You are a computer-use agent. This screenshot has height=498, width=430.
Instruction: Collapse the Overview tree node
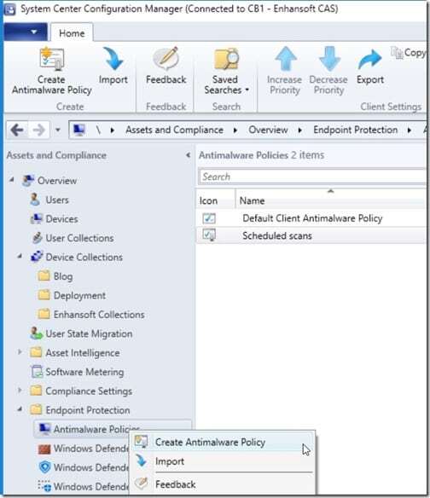pos(12,180)
